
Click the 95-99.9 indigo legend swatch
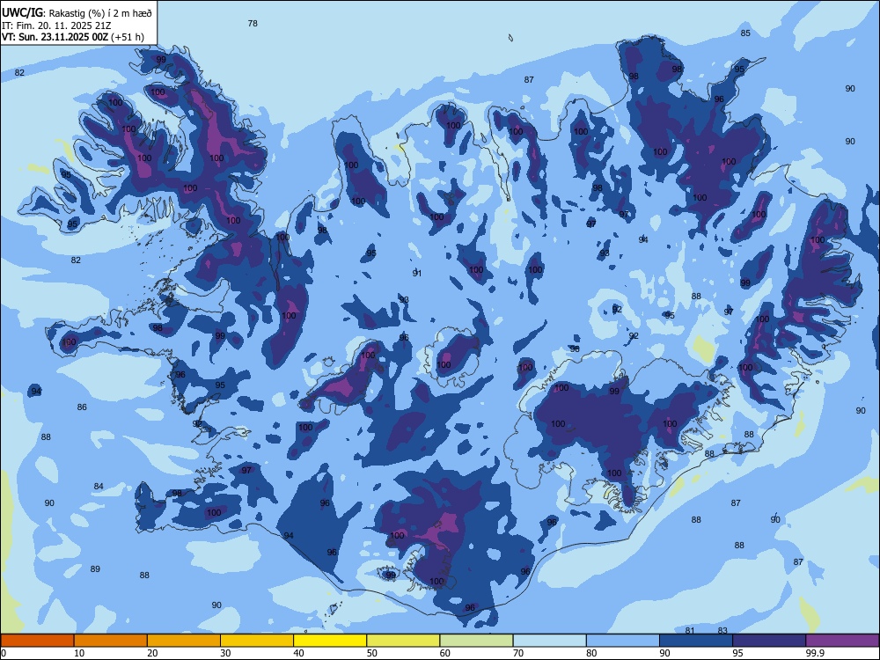tap(769, 641)
